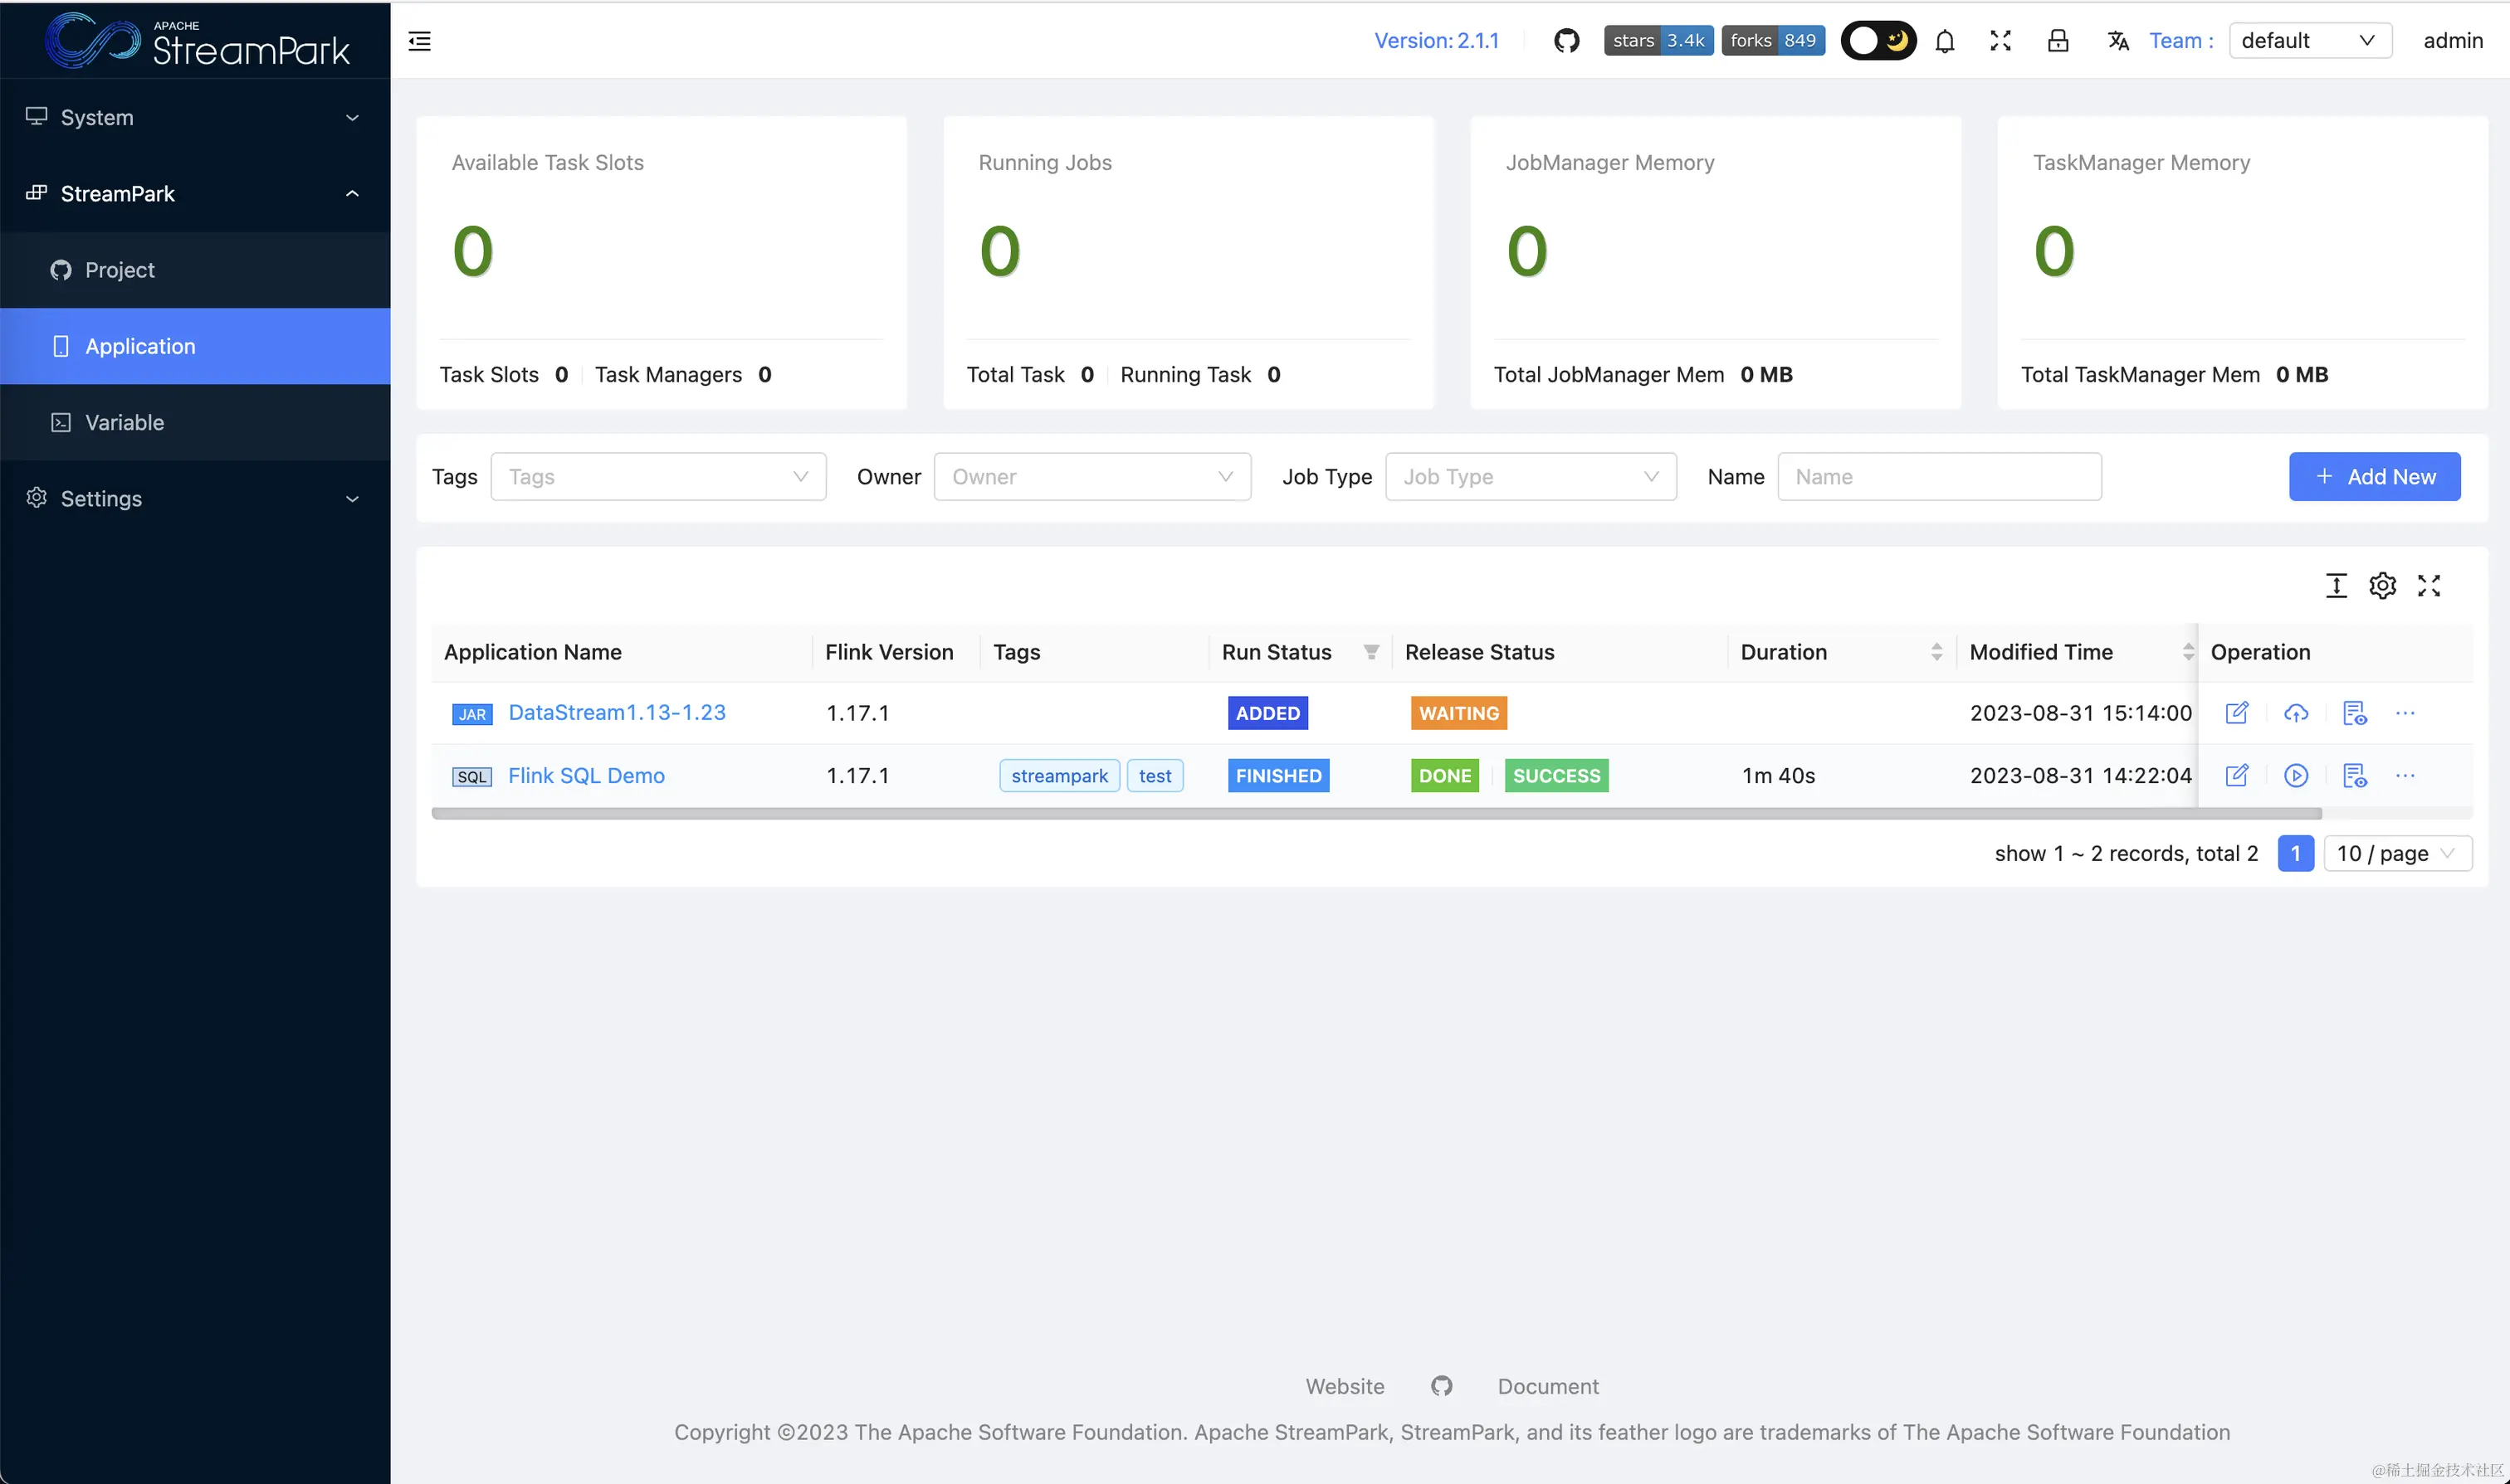Release DataStream1.13-1.23 with cloud upload icon

pyautogui.click(x=2295, y=713)
